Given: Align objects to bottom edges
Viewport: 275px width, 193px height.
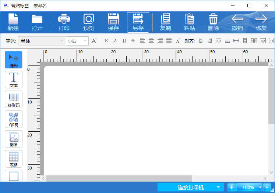Looking at the screenshot, I should click(228, 41).
